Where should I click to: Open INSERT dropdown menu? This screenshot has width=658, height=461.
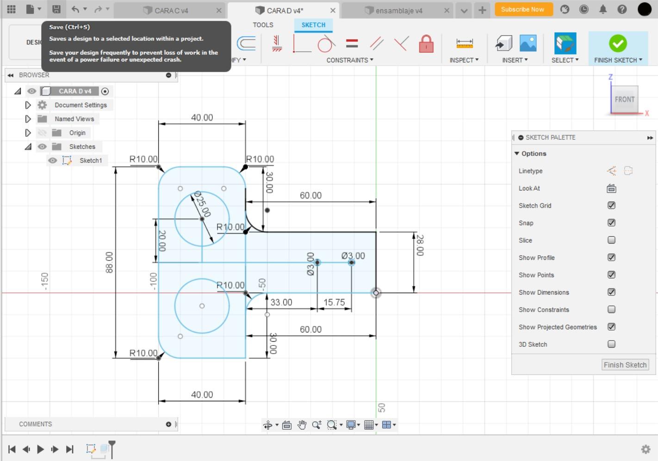[515, 60]
